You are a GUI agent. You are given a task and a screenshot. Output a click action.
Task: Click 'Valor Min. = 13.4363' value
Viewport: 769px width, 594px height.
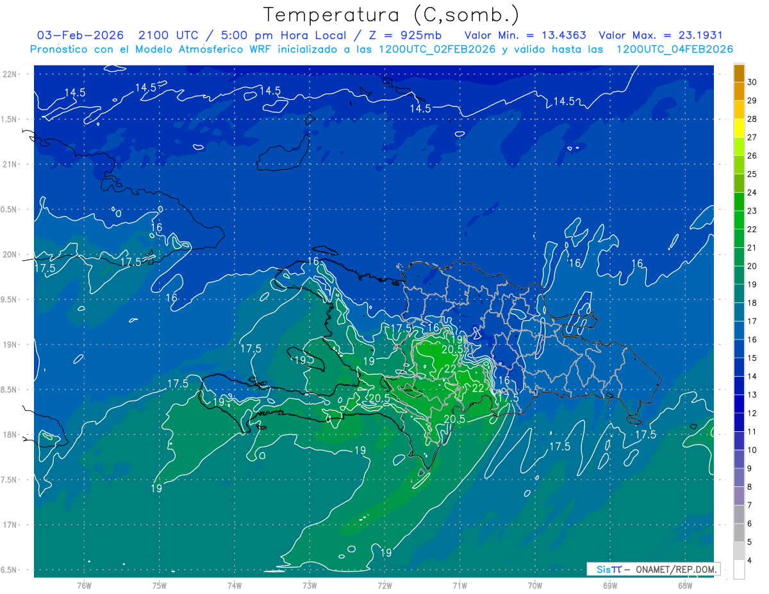coord(525,35)
